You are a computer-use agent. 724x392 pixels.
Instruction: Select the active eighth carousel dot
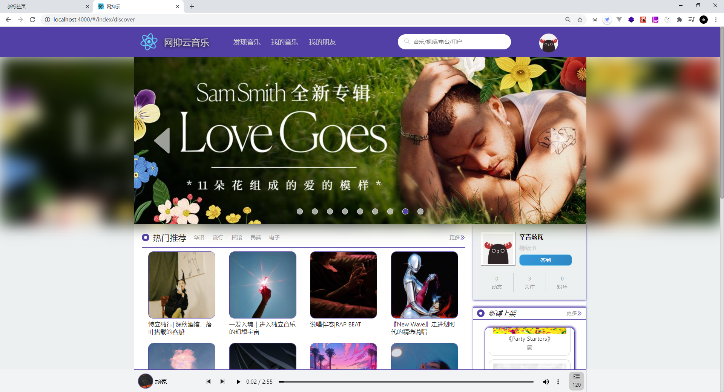click(x=405, y=211)
